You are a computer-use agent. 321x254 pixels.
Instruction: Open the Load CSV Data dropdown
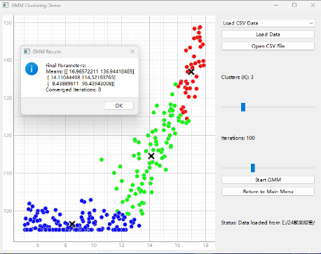tap(268, 23)
